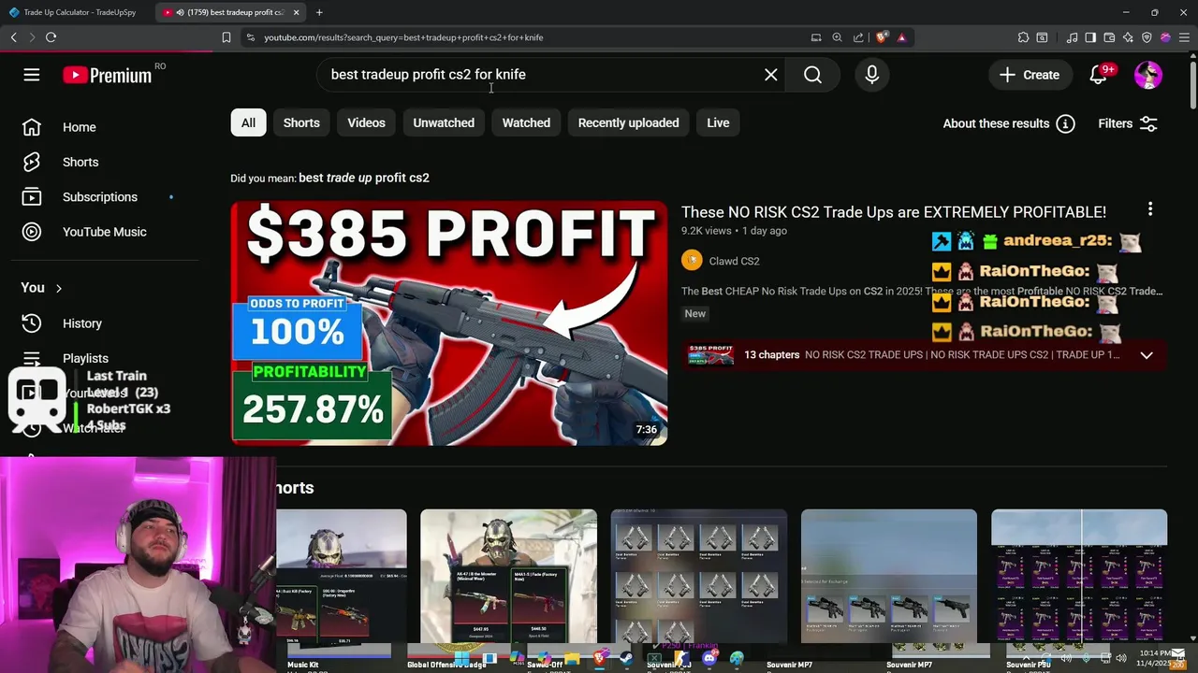Select the Recently uploaded filter chip
This screenshot has height=673, width=1198.
pyautogui.click(x=628, y=122)
